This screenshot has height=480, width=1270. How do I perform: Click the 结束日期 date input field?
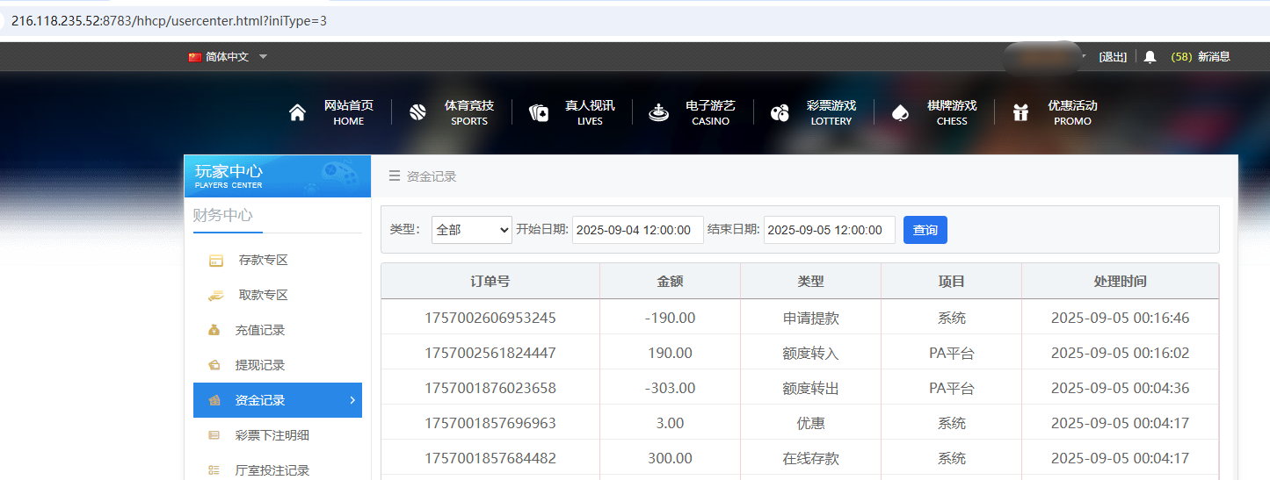pyautogui.click(x=829, y=230)
